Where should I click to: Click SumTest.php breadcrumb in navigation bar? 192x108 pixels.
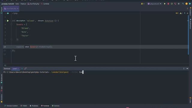(x=33, y=4)
